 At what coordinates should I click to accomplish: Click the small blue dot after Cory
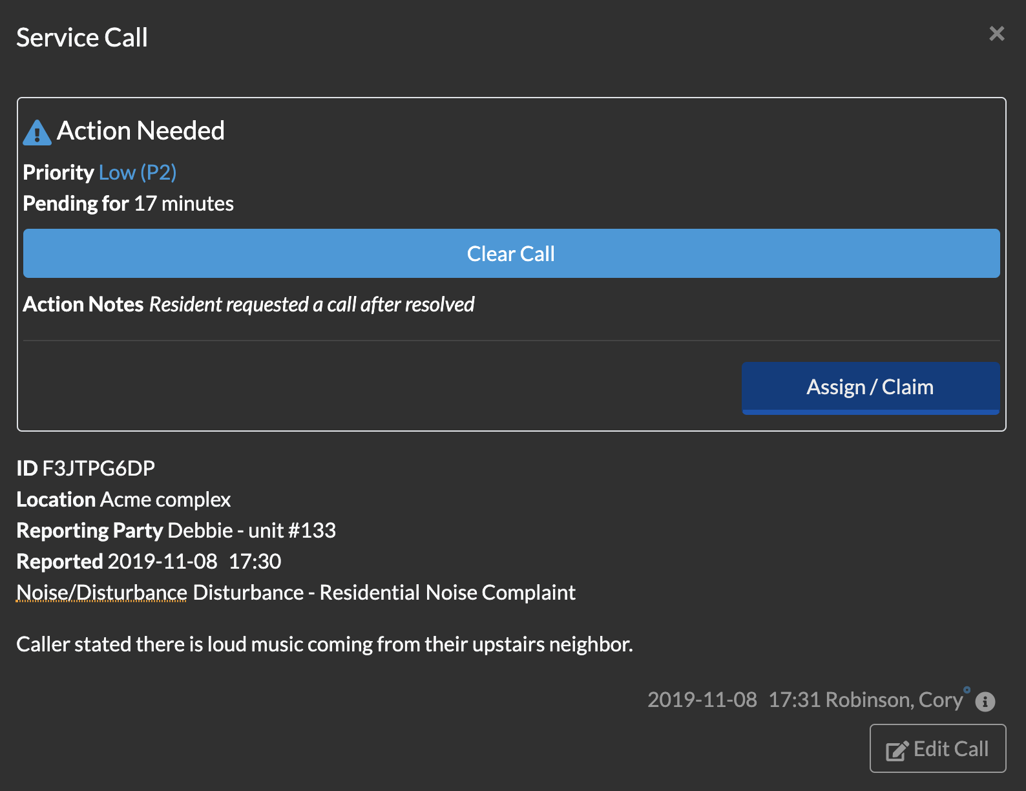point(967,690)
